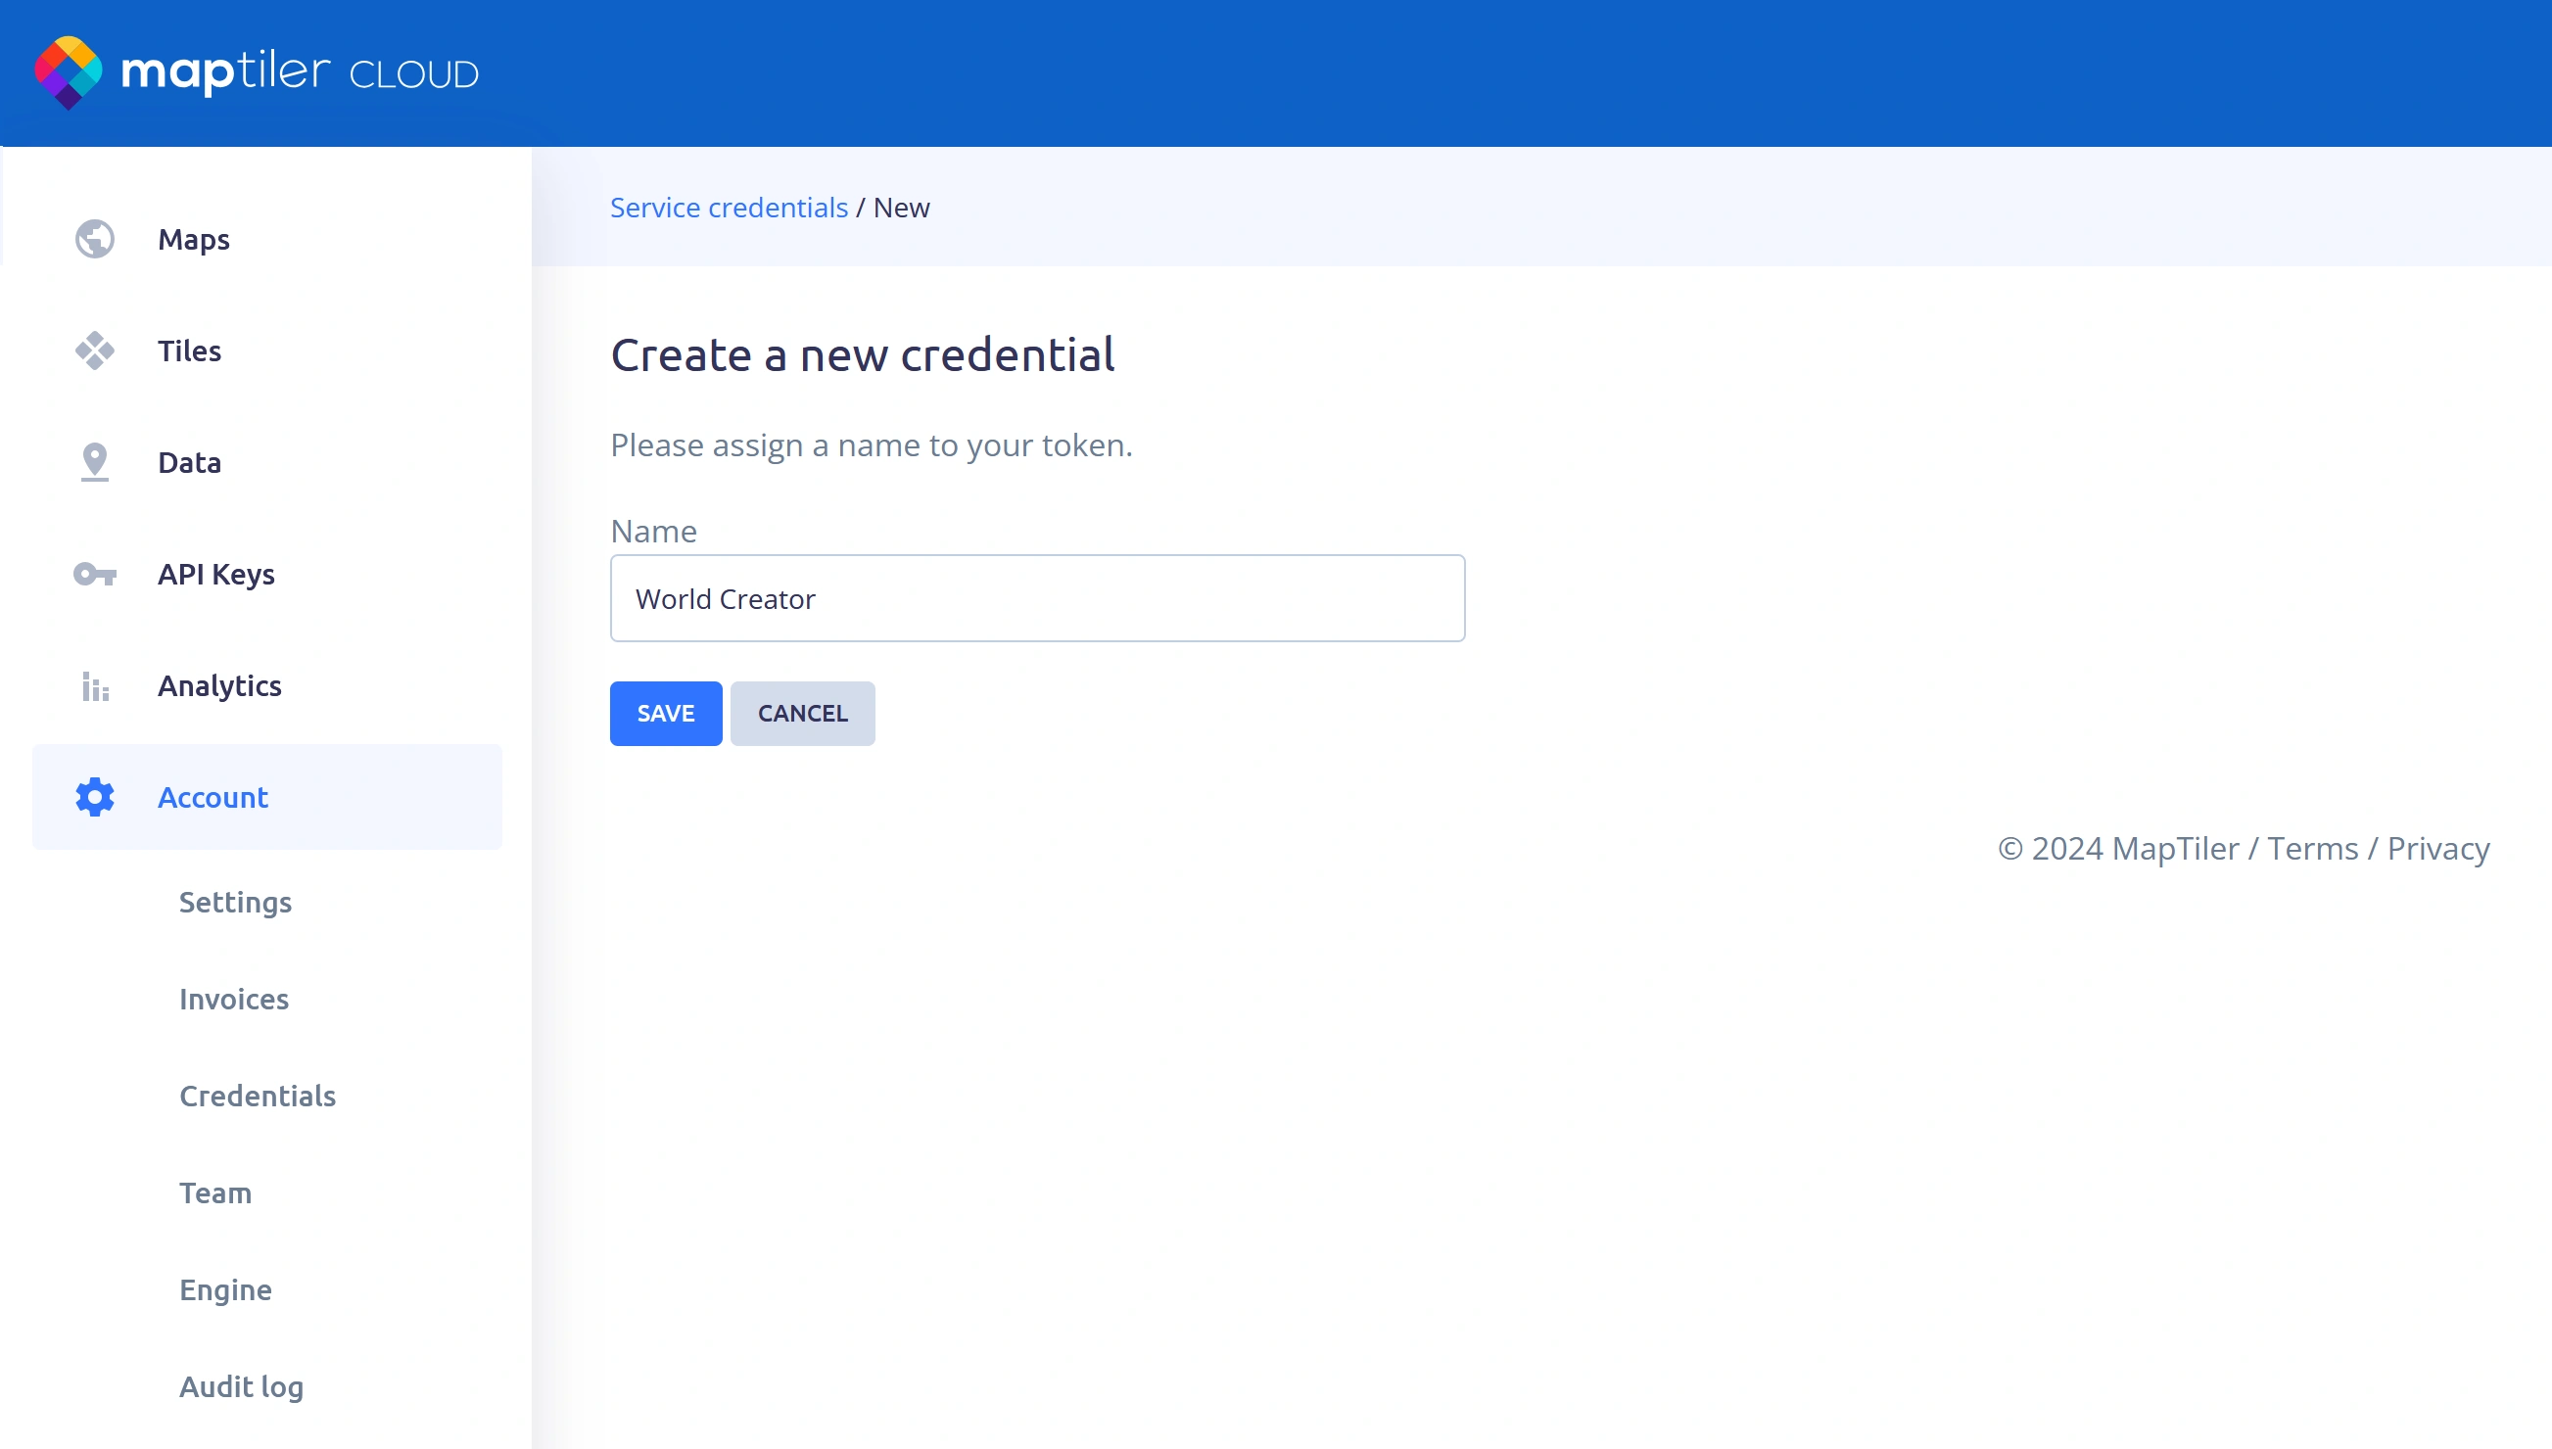Open the Data menu item
The width and height of the screenshot is (2552, 1449).
(x=266, y=462)
